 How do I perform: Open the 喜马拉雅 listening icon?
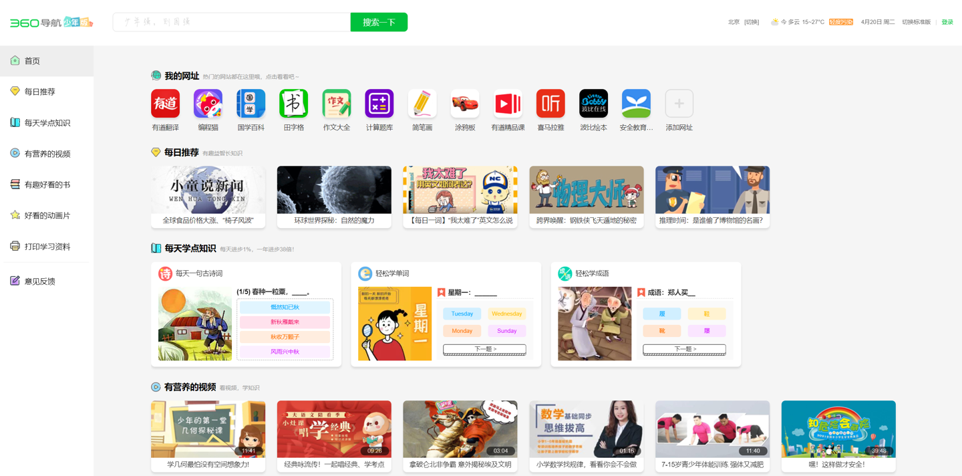550,104
